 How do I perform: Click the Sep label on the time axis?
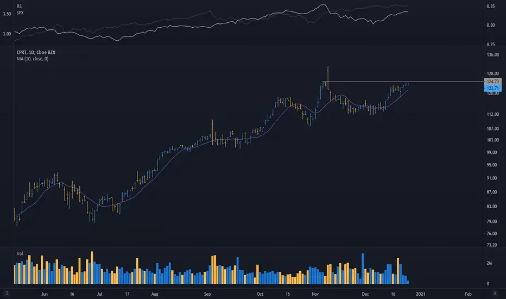click(207, 294)
